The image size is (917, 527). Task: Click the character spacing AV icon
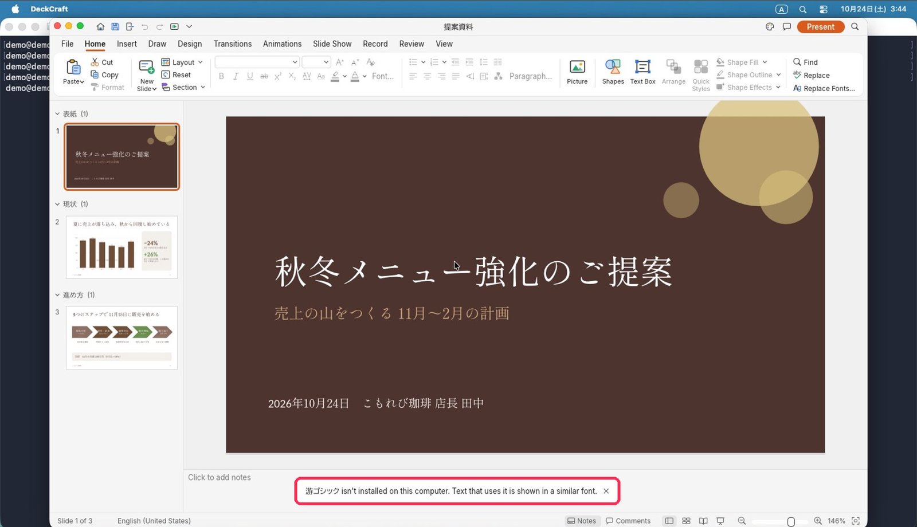pos(307,76)
